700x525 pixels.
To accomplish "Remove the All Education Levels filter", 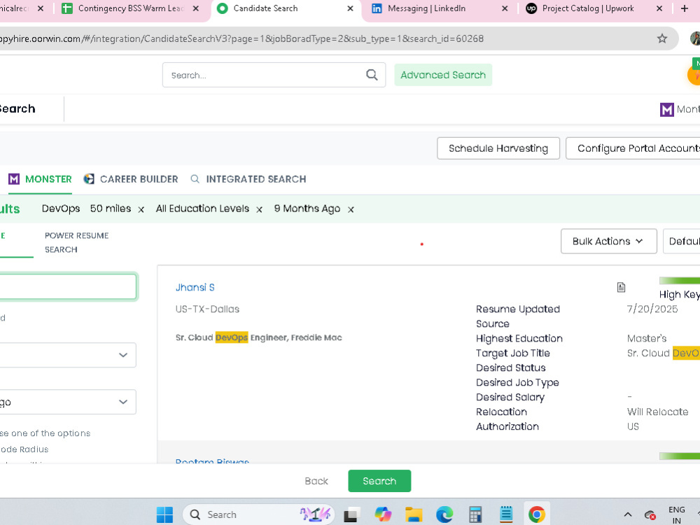I will [x=259, y=209].
